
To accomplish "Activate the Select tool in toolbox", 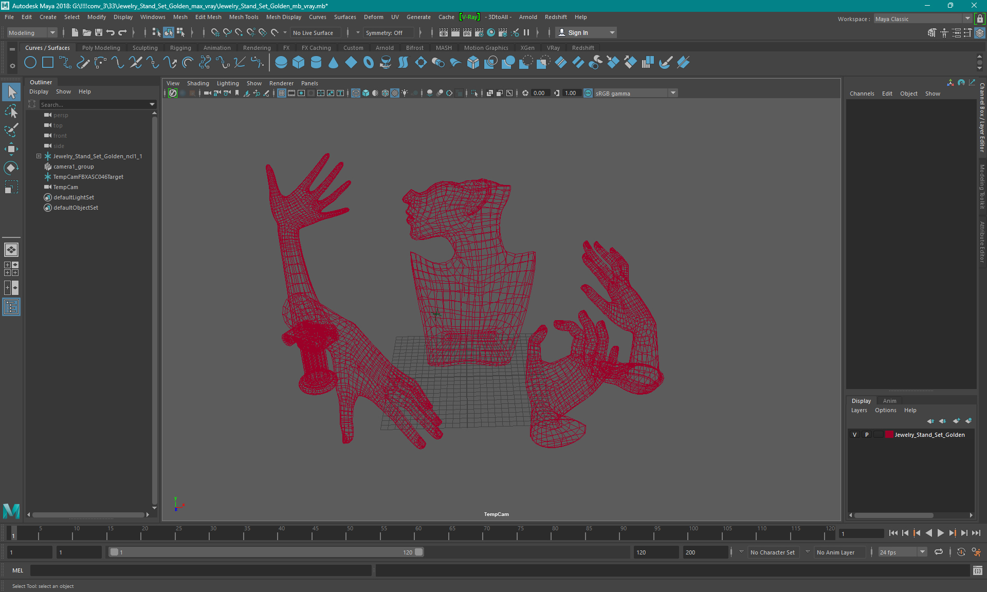I will [11, 92].
